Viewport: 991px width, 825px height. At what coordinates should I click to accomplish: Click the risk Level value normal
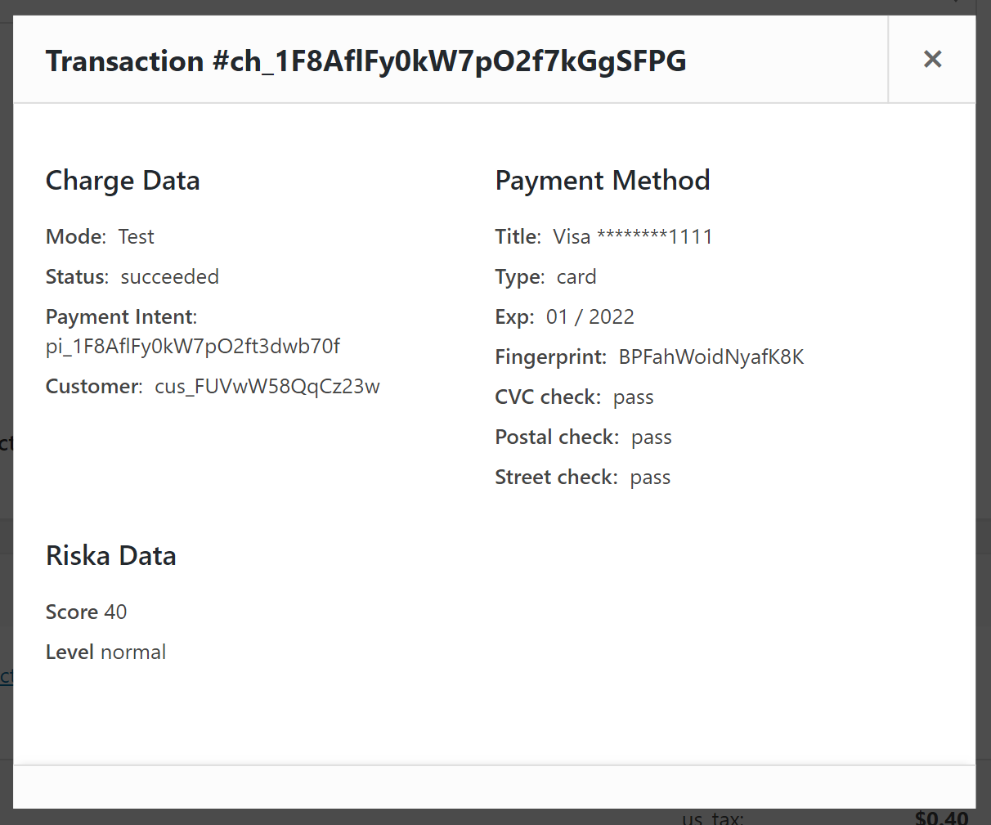click(133, 652)
